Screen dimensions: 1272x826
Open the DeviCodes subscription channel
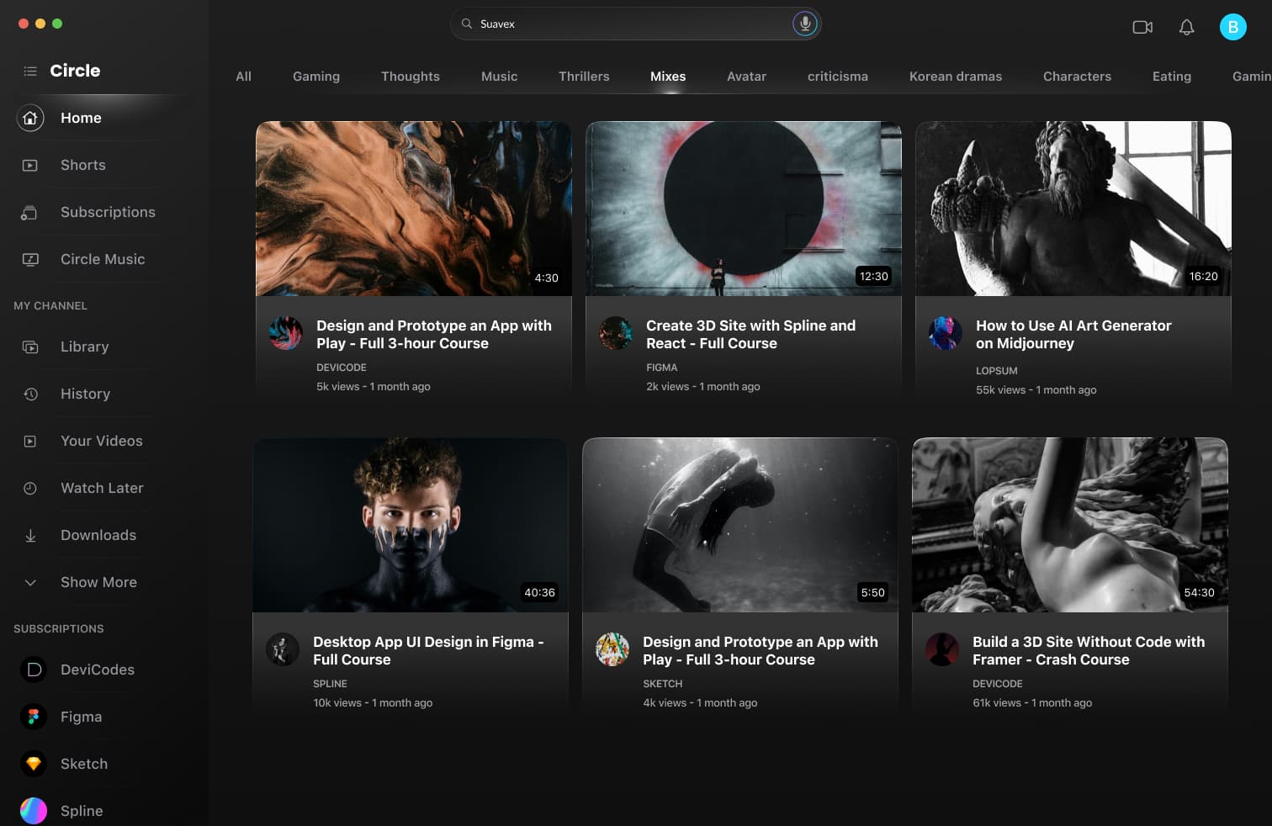[x=97, y=670]
